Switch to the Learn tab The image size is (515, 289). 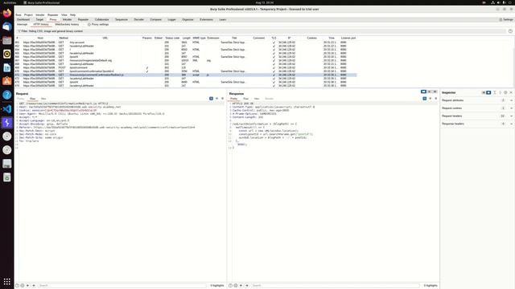(222, 19)
